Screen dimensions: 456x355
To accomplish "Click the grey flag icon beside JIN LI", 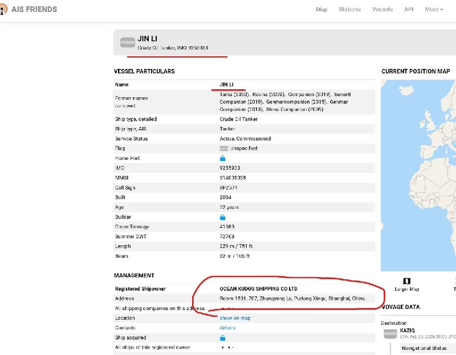I will (x=128, y=42).
